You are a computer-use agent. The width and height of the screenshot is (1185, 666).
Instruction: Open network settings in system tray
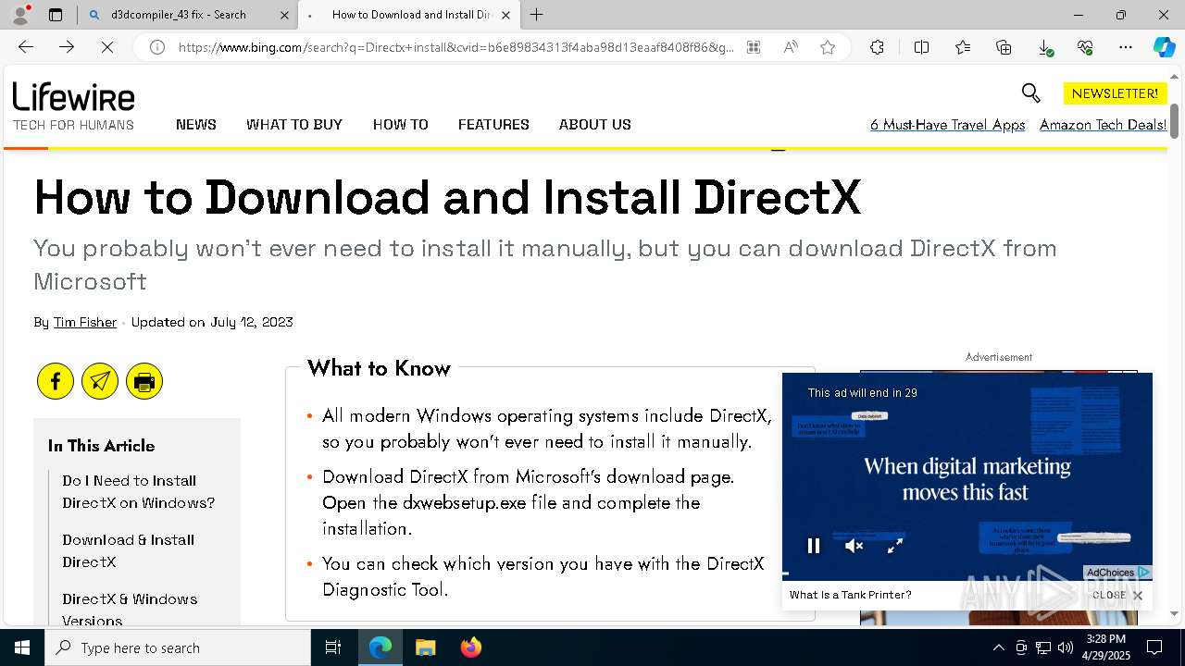pos(1043,647)
